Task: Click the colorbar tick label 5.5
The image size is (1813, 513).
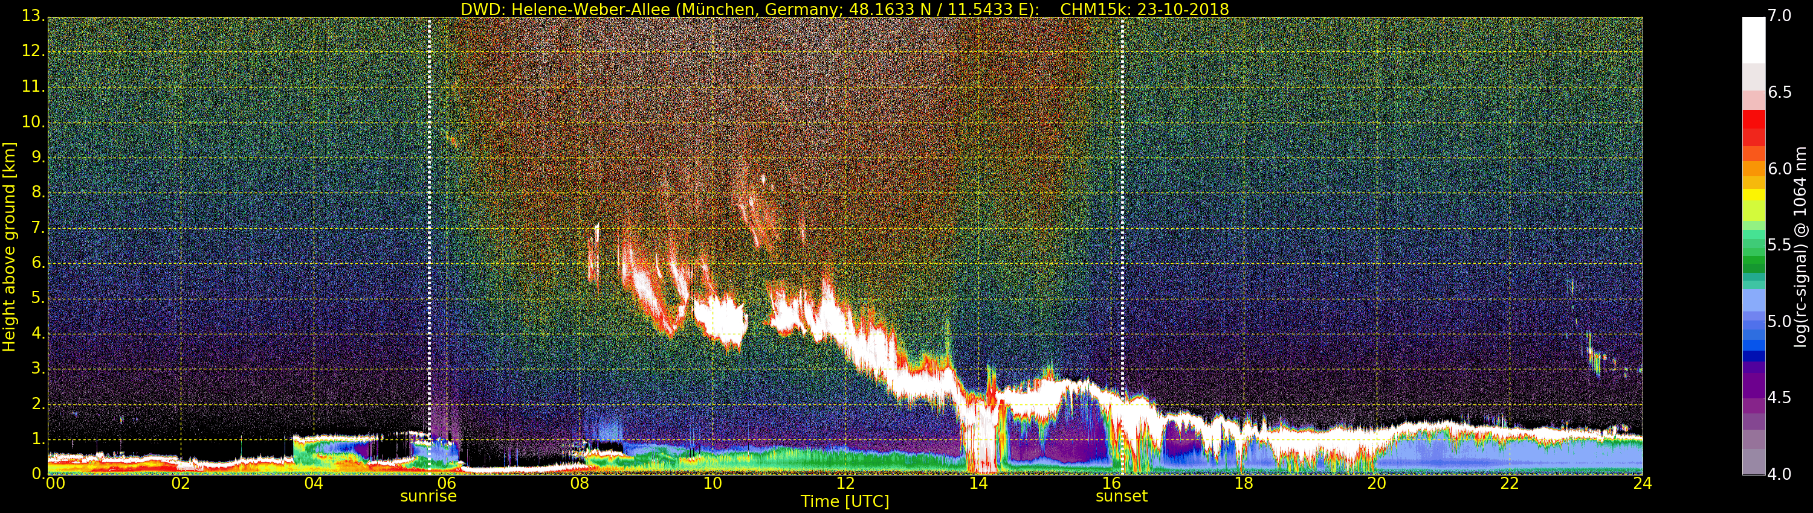Action: 1779,245
